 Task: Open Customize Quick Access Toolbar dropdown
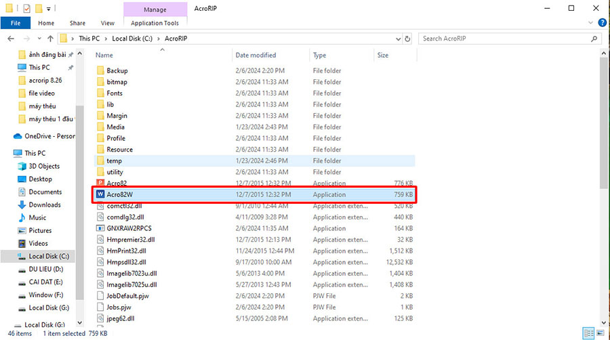point(49,9)
